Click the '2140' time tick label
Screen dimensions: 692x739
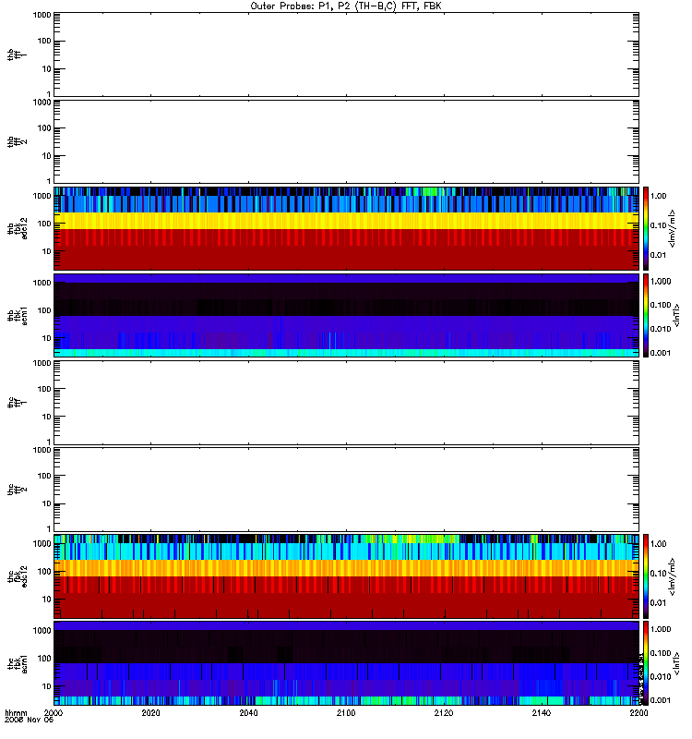point(542,713)
